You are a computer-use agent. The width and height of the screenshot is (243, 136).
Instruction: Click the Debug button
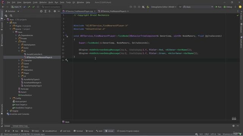coord(228,7)
